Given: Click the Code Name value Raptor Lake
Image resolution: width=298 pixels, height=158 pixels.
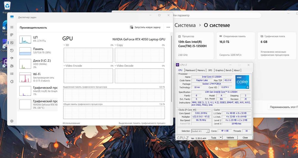Looking at the screenshot, I should [x=202, y=80].
